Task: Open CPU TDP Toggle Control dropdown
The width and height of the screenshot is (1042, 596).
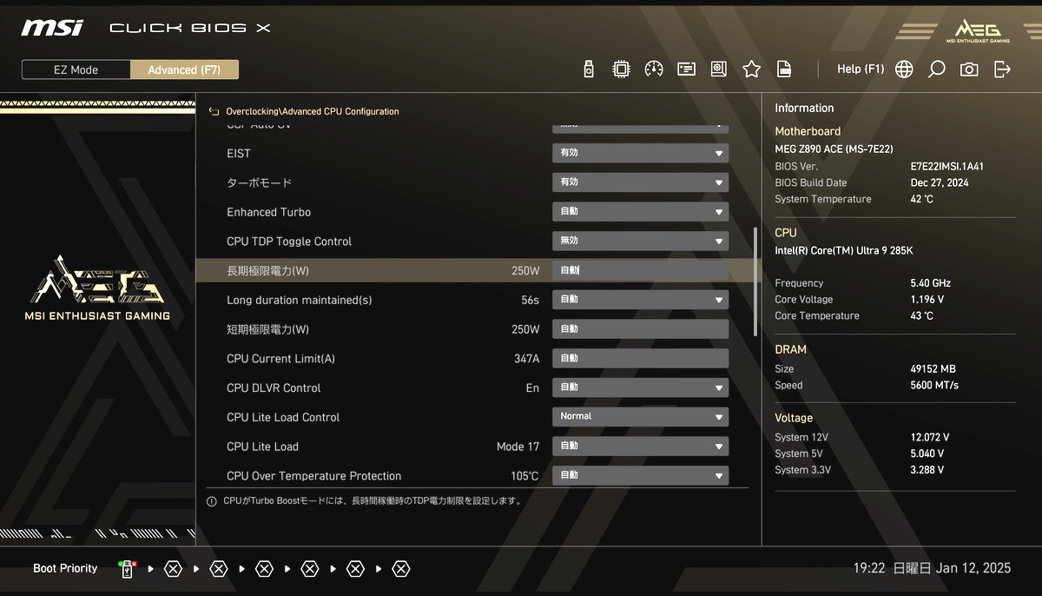Action: click(640, 242)
